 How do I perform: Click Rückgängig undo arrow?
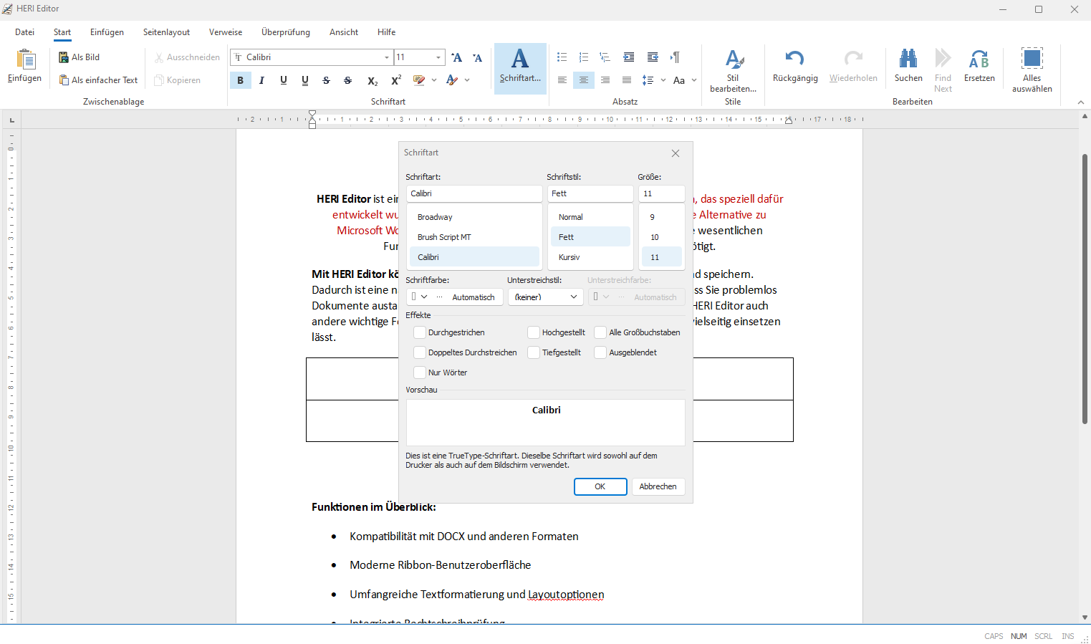click(795, 66)
